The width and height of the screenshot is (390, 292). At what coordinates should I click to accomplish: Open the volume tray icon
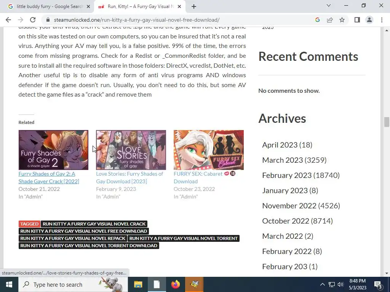pos(340,284)
